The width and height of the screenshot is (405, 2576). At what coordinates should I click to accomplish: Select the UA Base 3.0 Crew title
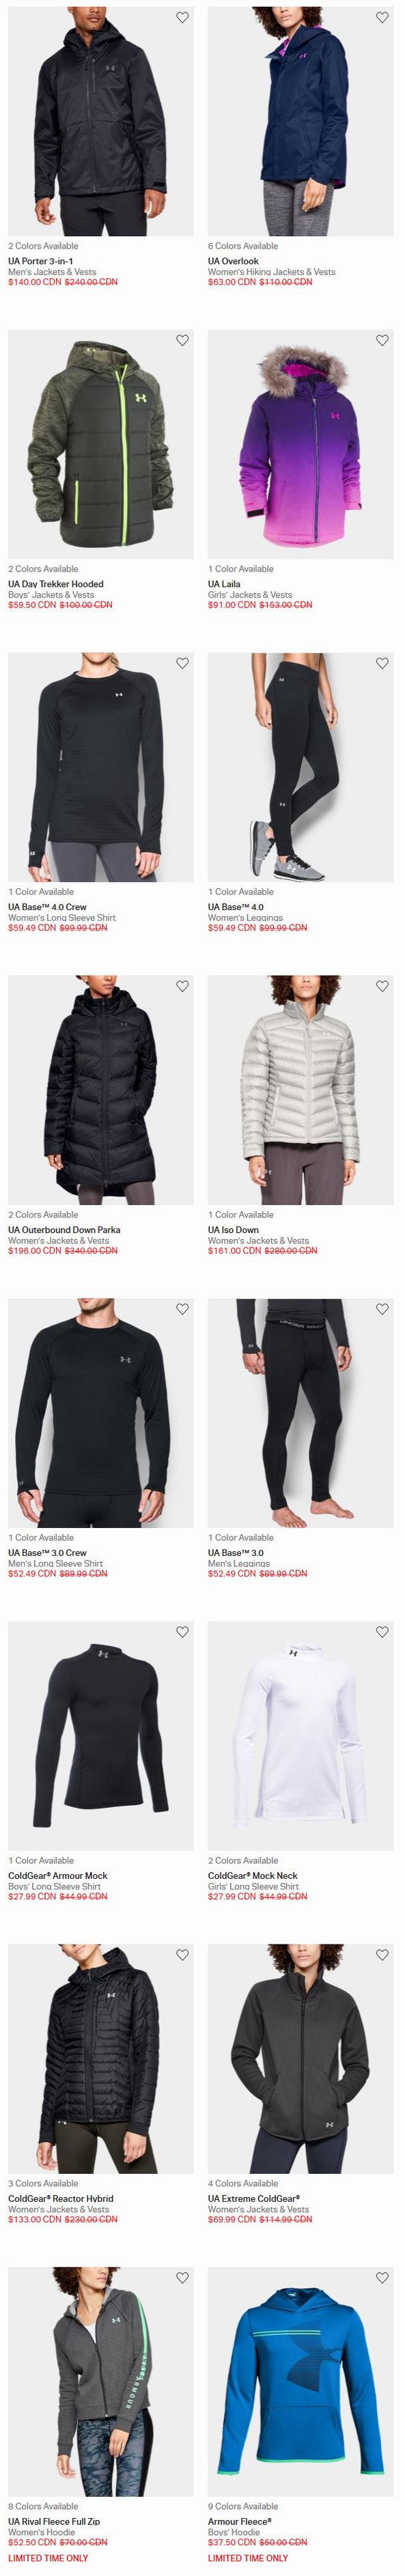pos(47,1553)
